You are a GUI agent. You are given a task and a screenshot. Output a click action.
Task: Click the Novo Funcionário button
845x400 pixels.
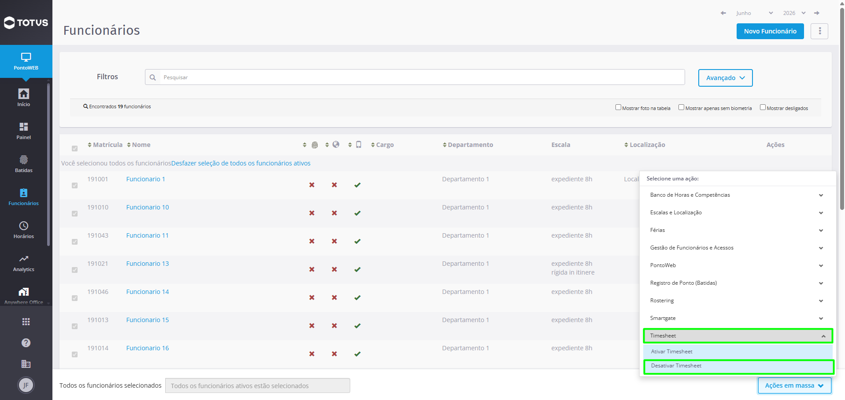[x=770, y=31]
